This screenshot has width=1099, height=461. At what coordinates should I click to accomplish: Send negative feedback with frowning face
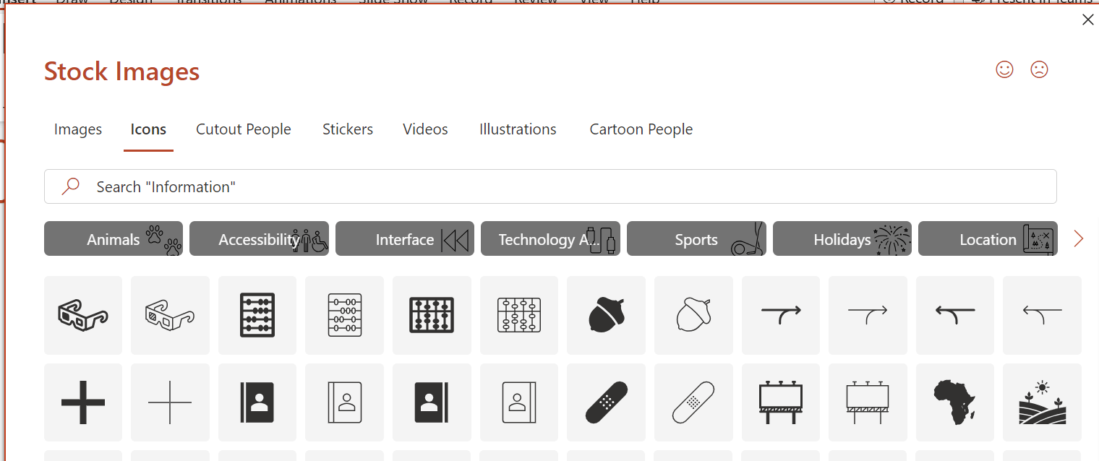click(x=1039, y=69)
